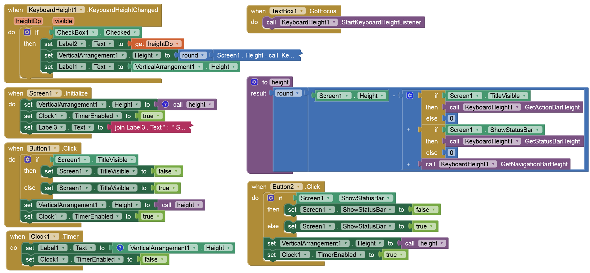Open TextBox1 component dropdown in GotFocus event
The image size is (590, 273).
(301, 11)
